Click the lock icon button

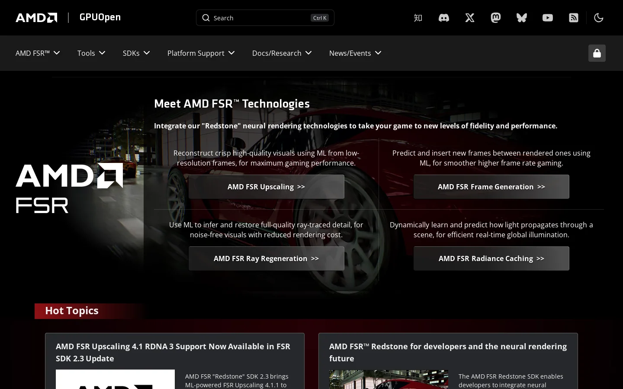(597, 53)
